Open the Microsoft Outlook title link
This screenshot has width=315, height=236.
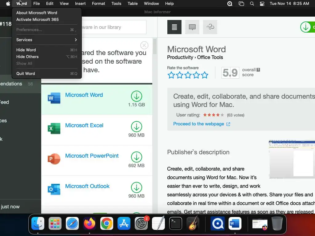(87, 186)
